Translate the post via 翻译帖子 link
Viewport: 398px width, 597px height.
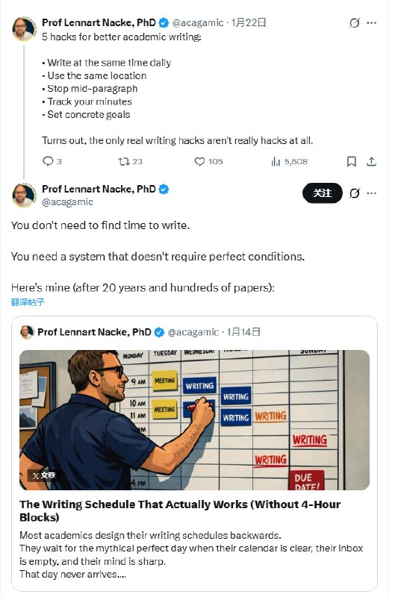(28, 302)
